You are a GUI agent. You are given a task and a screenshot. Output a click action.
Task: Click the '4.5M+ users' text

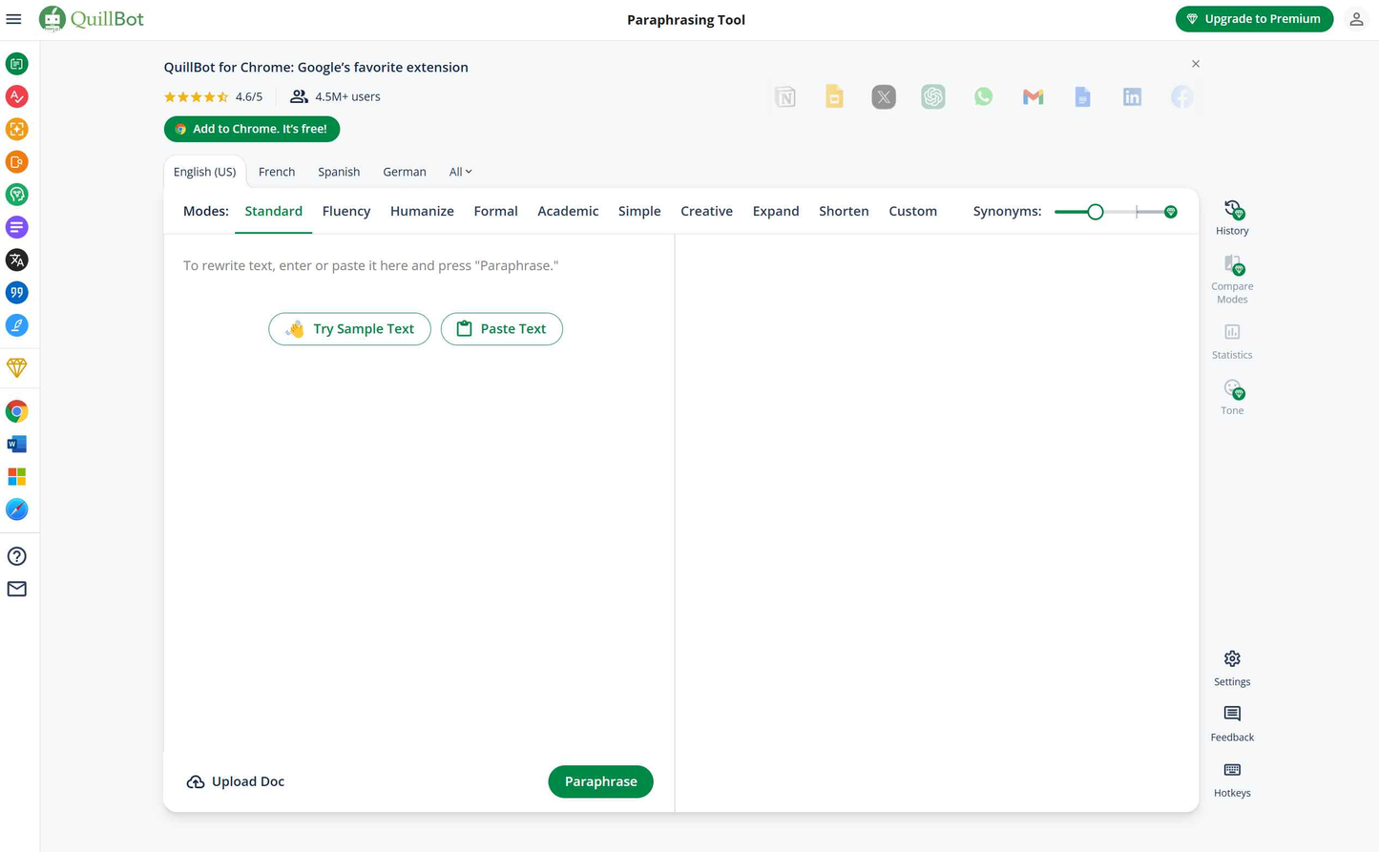pyautogui.click(x=347, y=96)
